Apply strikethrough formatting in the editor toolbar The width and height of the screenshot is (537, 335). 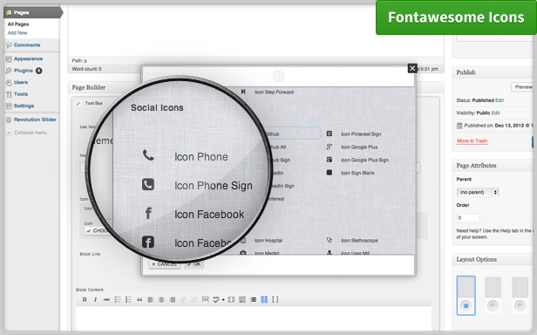coord(106,300)
